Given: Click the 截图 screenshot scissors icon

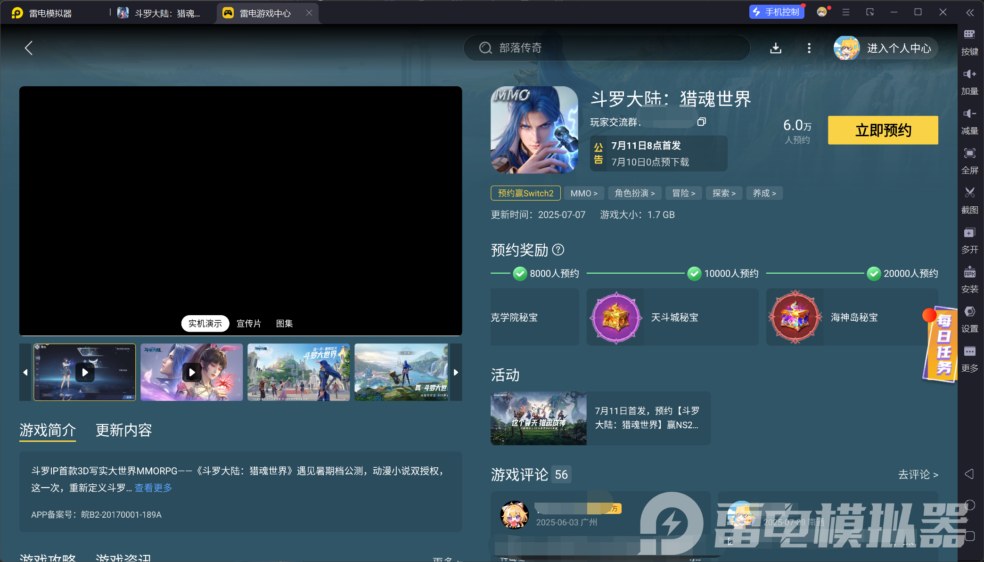Looking at the screenshot, I should tap(969, 193).
